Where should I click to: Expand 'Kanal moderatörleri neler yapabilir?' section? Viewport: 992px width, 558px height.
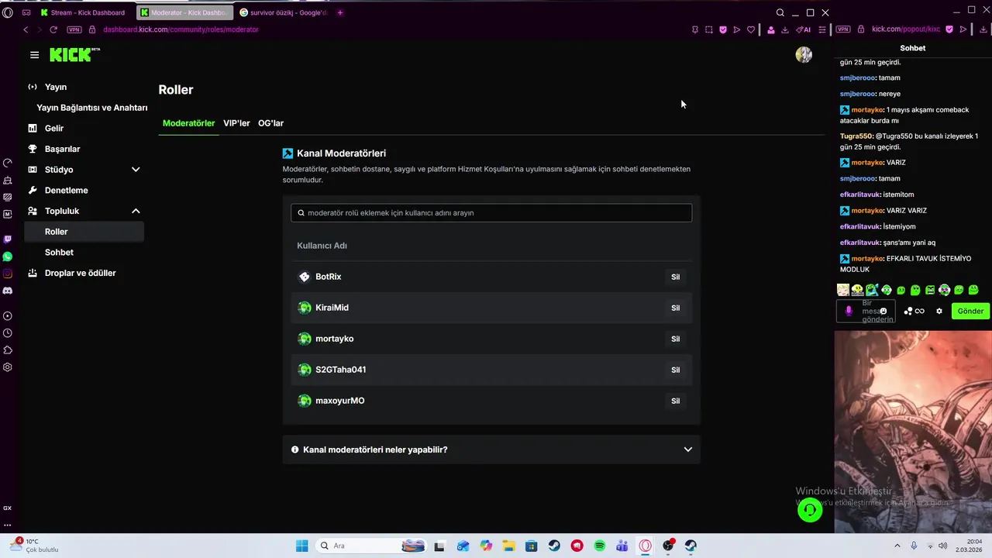pos(491,449)
